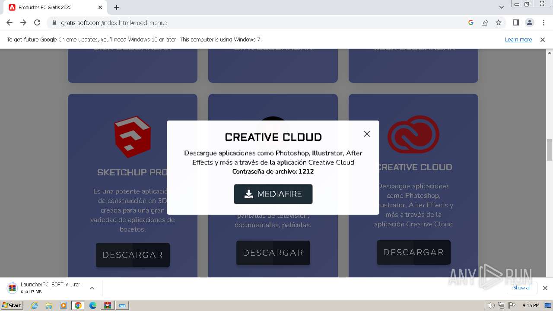Image resolution: width=553 pixels, height=311 pixels.
Task: Close the Productos PC Gratis tab
Action: coord(100,7)
